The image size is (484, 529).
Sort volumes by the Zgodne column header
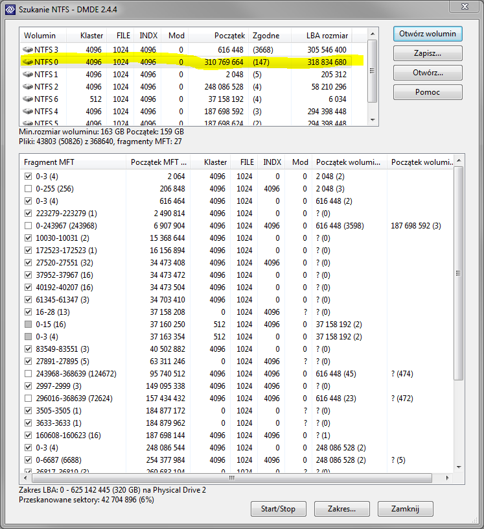tap(270, 36)
